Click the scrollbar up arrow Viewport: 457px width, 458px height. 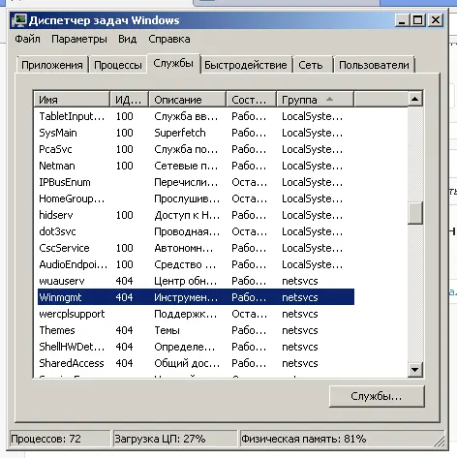414,99
